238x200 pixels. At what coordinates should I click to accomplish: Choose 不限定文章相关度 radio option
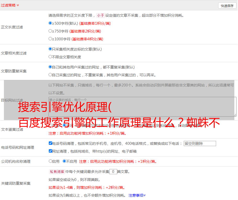tap(50, 57)
